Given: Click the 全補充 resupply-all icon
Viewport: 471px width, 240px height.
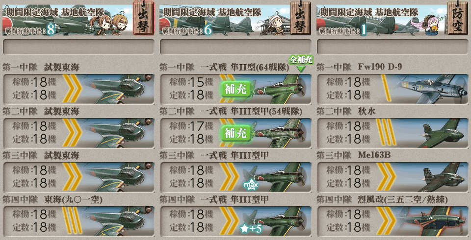Looking at the screenshot, I should coord(301,63).
